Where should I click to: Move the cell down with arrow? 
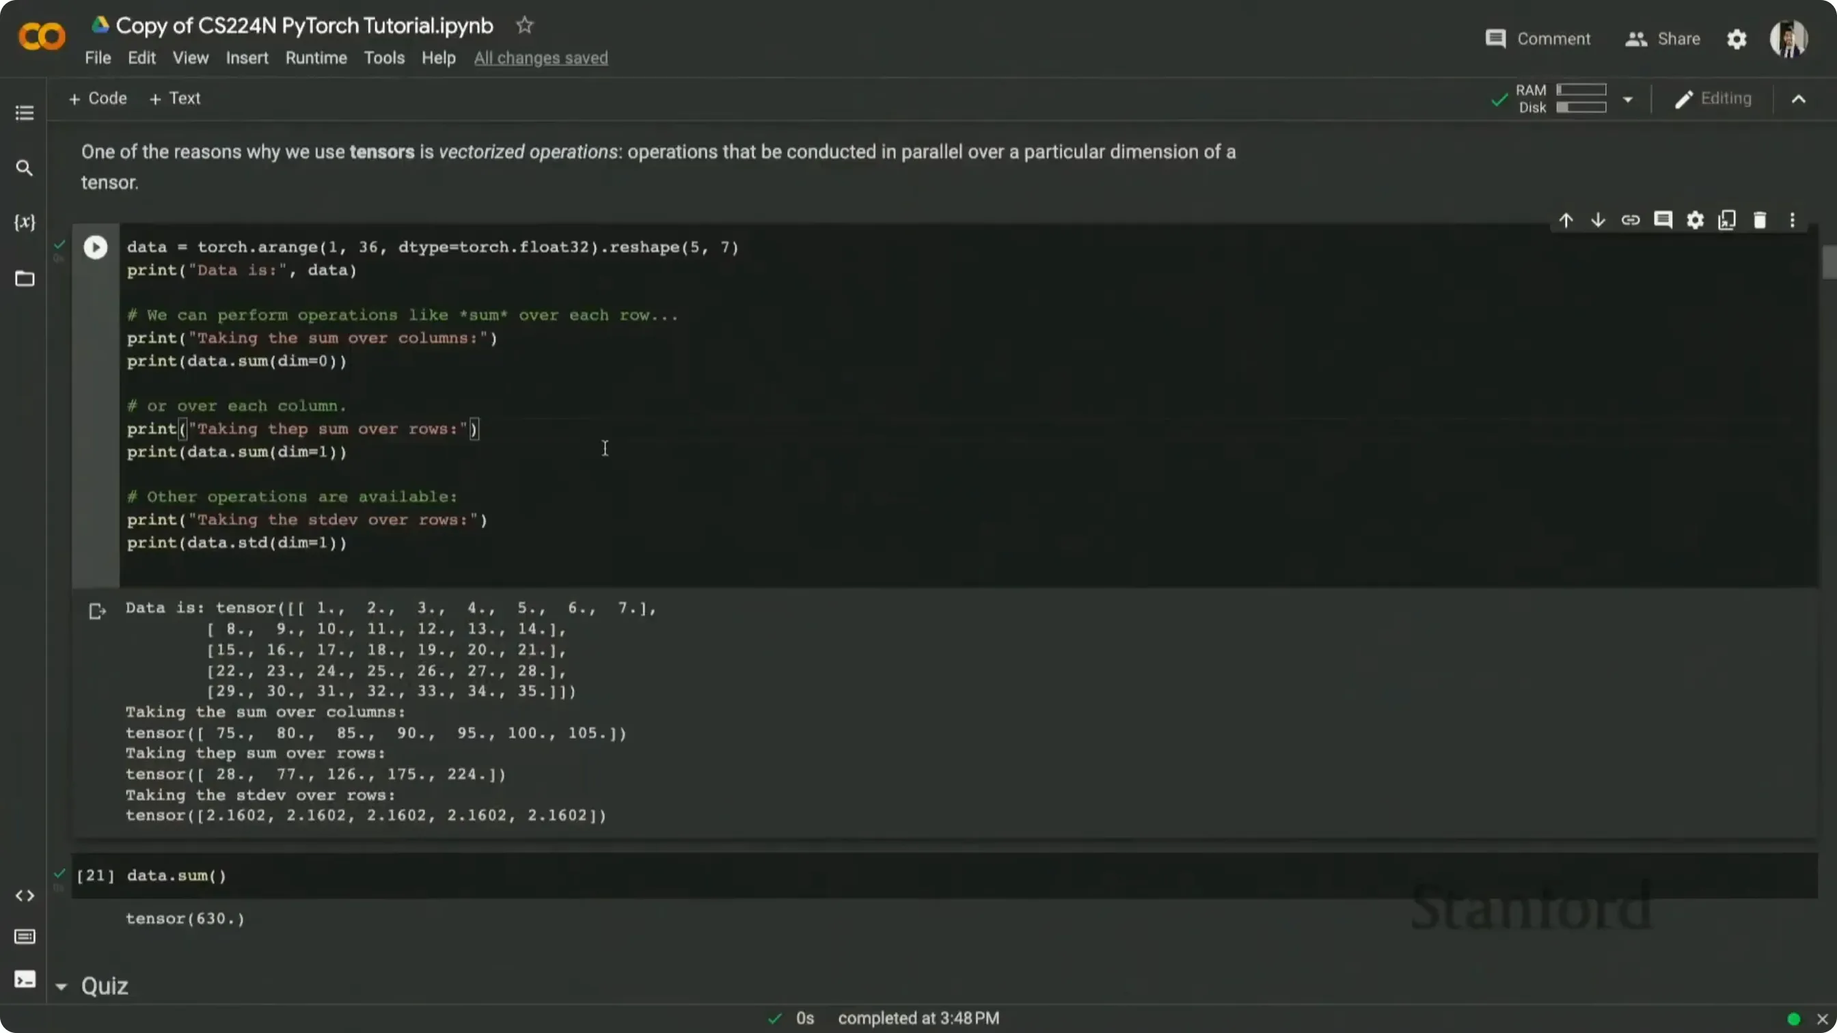click(x=1598, y=220)
